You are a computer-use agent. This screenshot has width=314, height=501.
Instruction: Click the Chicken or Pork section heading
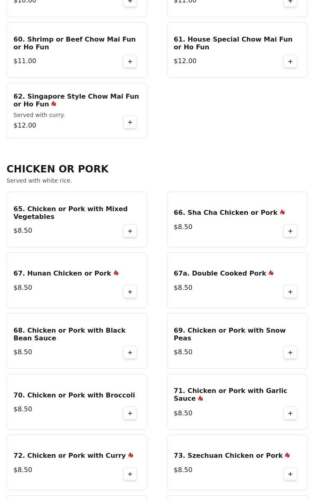pos(57,169)
